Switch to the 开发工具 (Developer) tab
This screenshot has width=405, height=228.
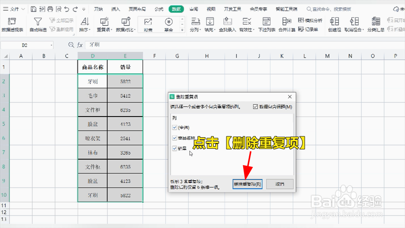[232, 9]
